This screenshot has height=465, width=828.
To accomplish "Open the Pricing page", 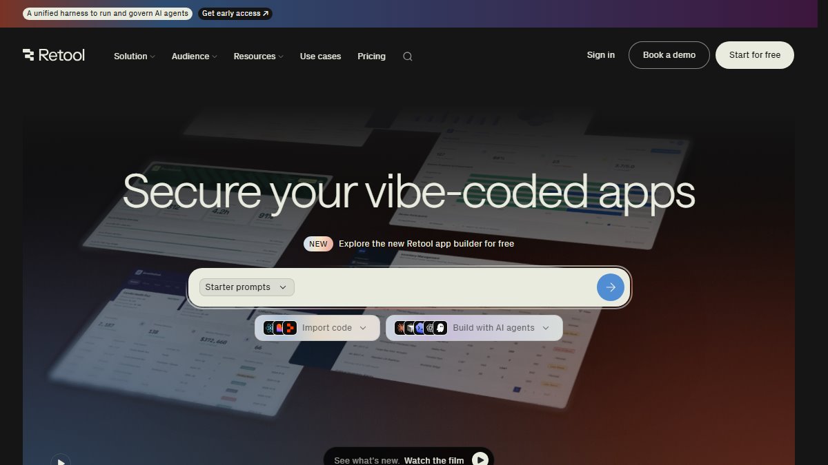I will [371, 56].
